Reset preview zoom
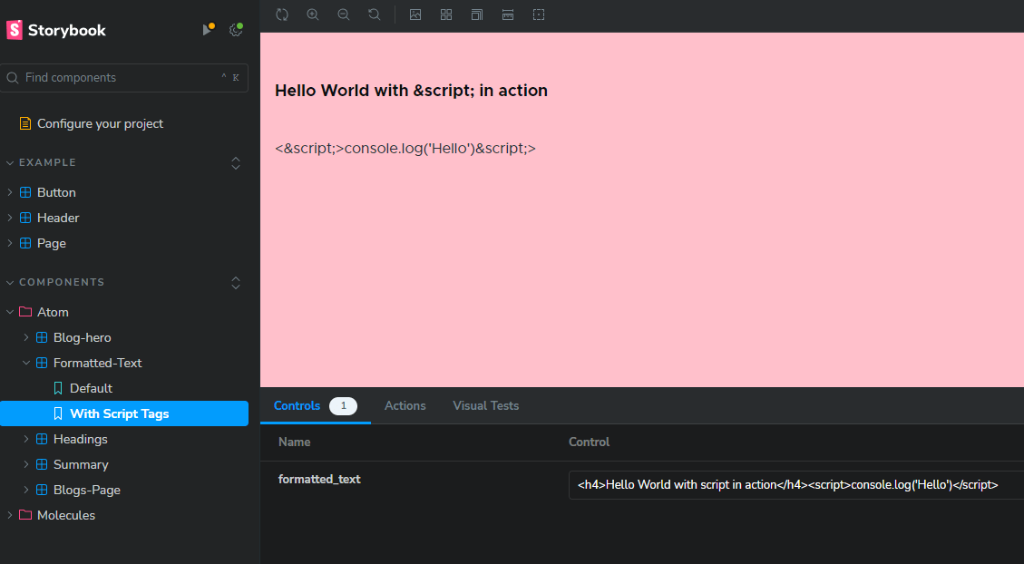 [375, 15]
